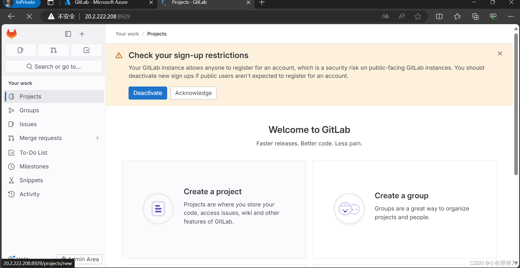Click the Admin Area button

pos(79,259)
